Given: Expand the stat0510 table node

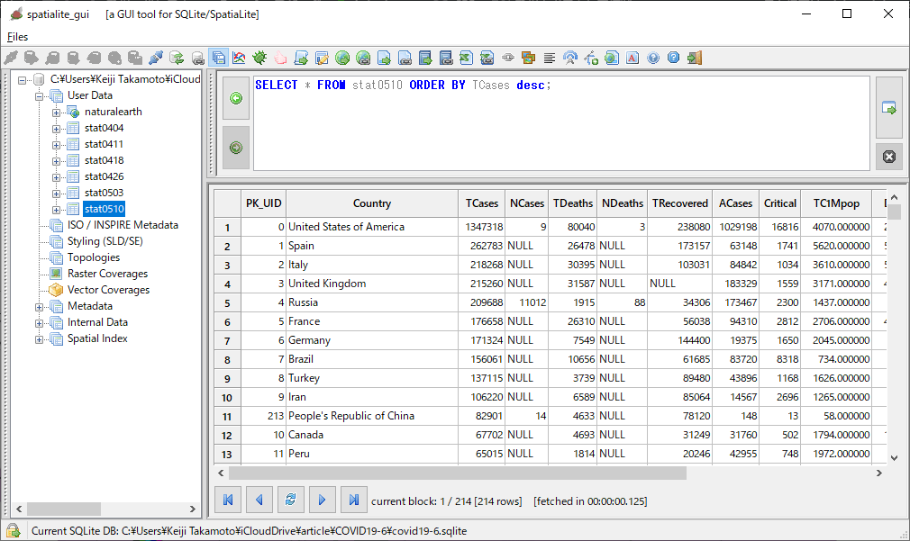Looking at the screenshot, I should click(x=56, y=210).
